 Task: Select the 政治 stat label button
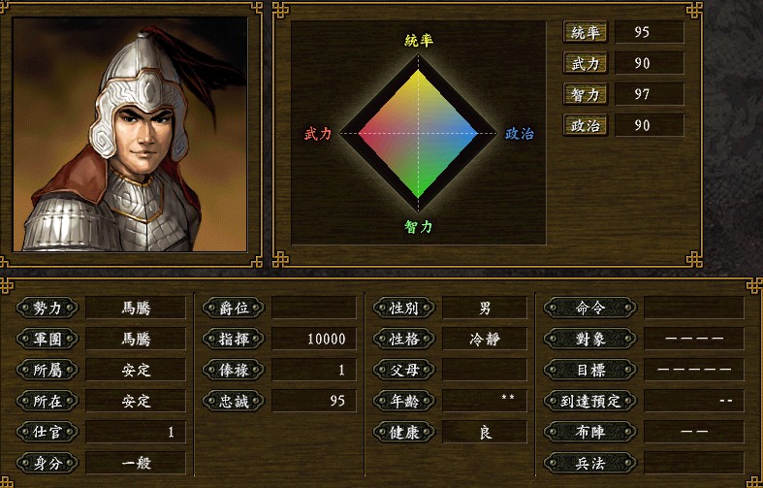point(586,126)
